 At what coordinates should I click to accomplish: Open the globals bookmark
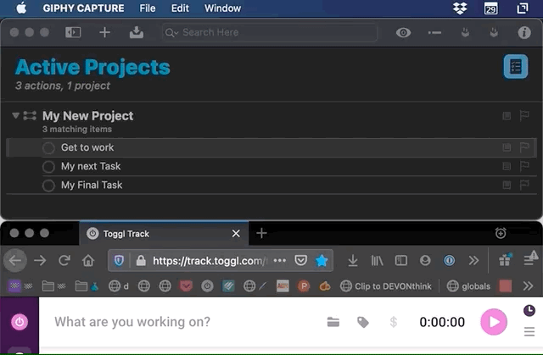(469, 286)
